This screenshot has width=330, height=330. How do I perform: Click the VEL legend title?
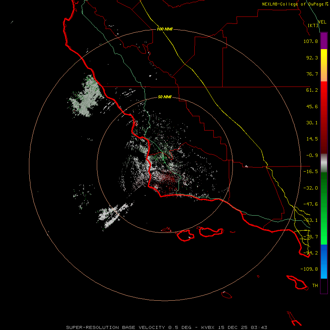(x=322, y=22)
